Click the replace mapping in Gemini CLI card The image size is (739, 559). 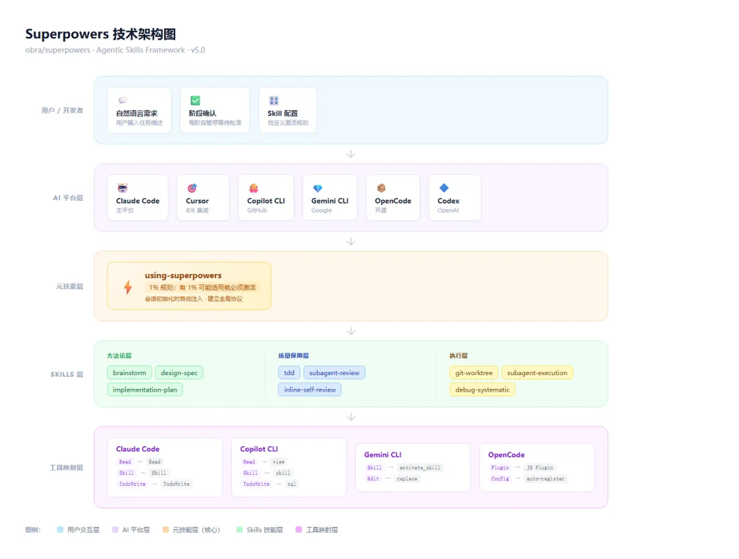click(x=407, y=479)
